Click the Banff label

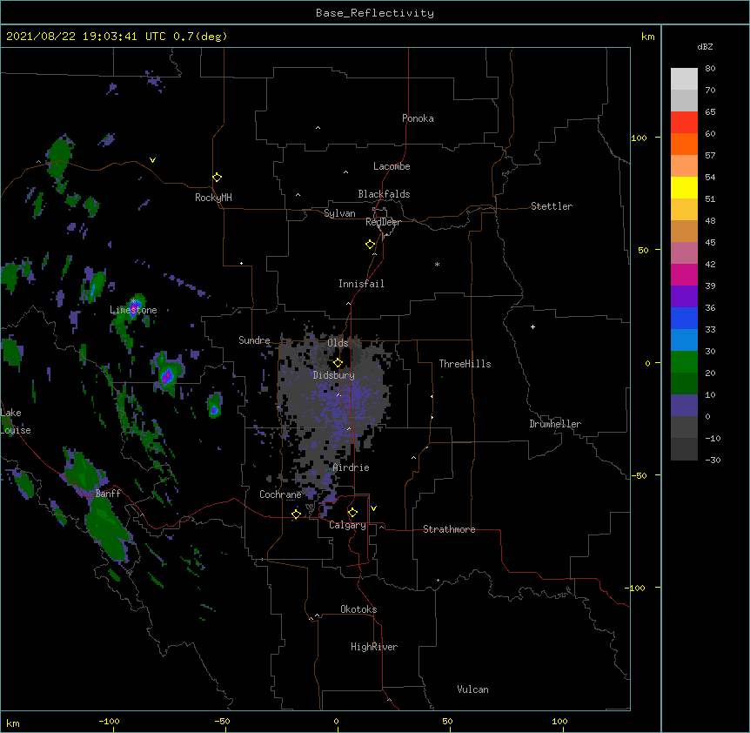(108, 494)
